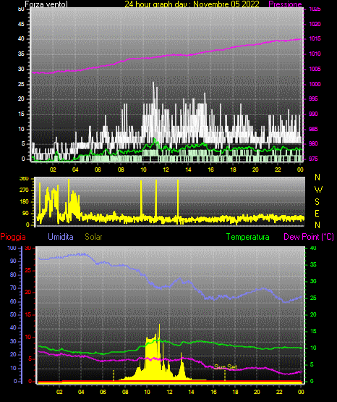Click the graph title Novembre 05 2022

tap(226, 4)
